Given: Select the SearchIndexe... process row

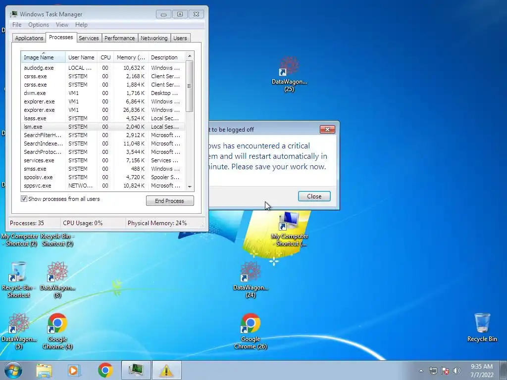Looking at the screenshot, I should pos(103,143).
